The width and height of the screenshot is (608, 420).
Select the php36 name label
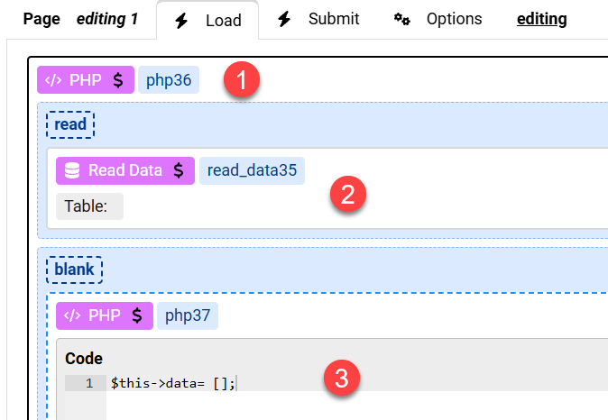pos(169,80)
